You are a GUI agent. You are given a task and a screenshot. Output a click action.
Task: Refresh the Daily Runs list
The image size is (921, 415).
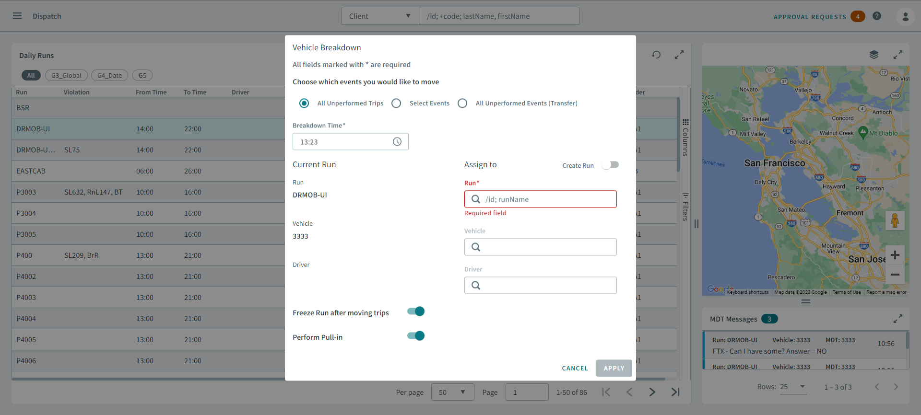click(656, 55)
